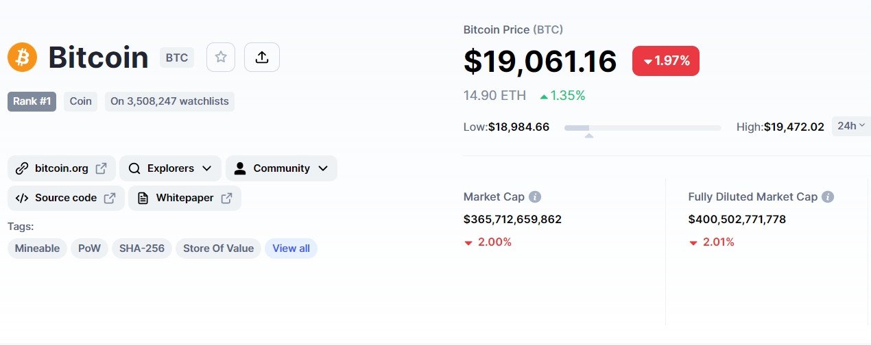Click the share upload icon button
The width and height of the screenshot is (871, 345).
coord(261,57)
